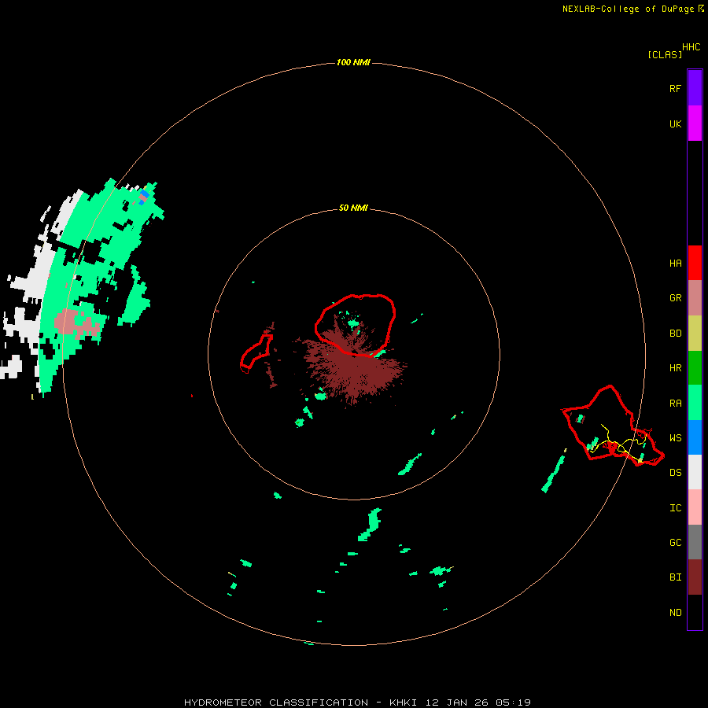
Task: Click the HHC product code label
Action: [x=691, y=47]
